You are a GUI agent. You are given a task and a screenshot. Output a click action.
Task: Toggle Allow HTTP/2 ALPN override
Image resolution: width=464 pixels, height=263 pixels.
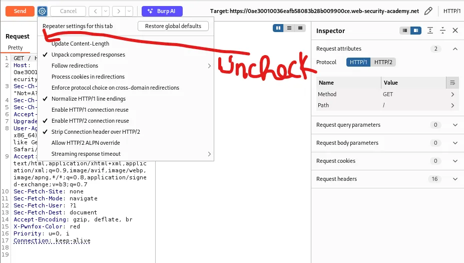pyautogui.click(x=126, y=143)
